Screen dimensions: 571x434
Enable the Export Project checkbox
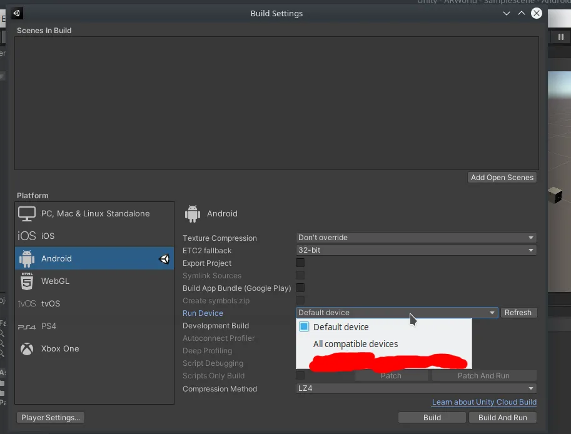point(300,263)
